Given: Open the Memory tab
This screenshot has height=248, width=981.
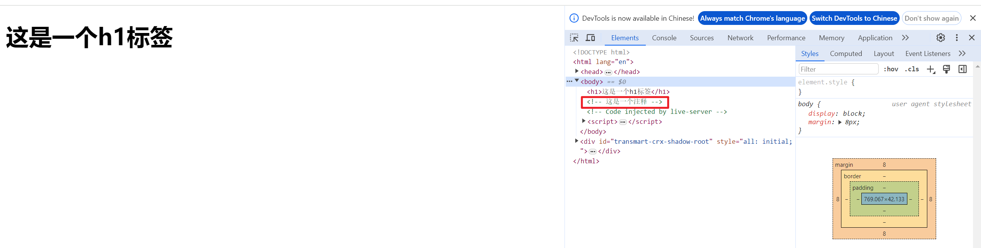Looking at the screenshot, I should coord(831,38).
